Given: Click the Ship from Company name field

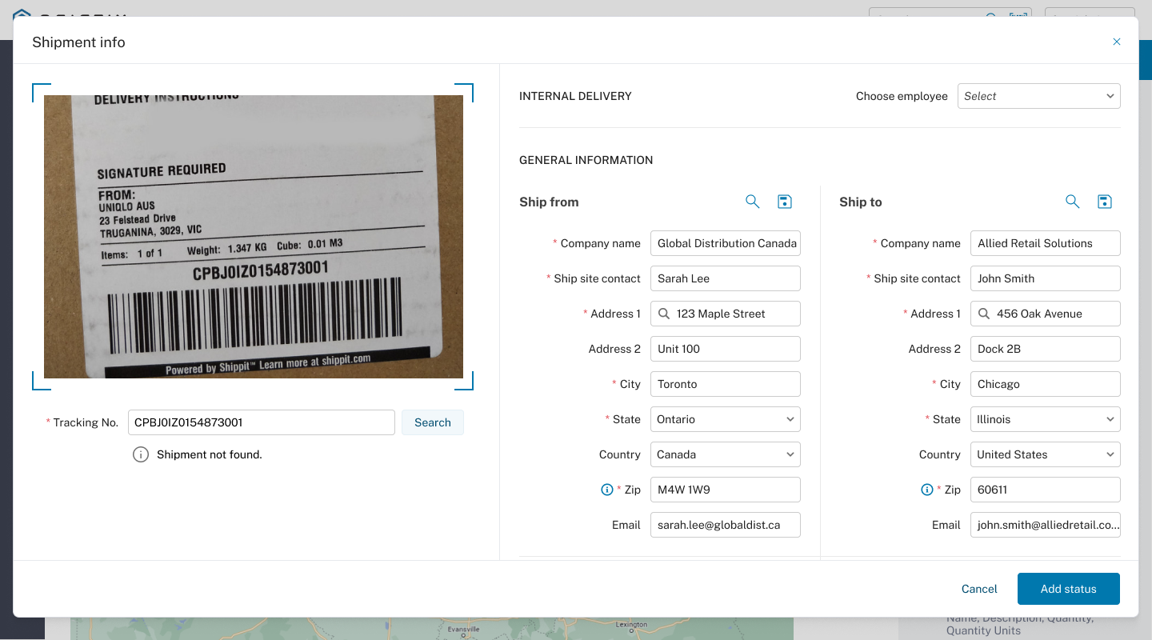Looking at the screenshot, I should (x=725, y=243).
